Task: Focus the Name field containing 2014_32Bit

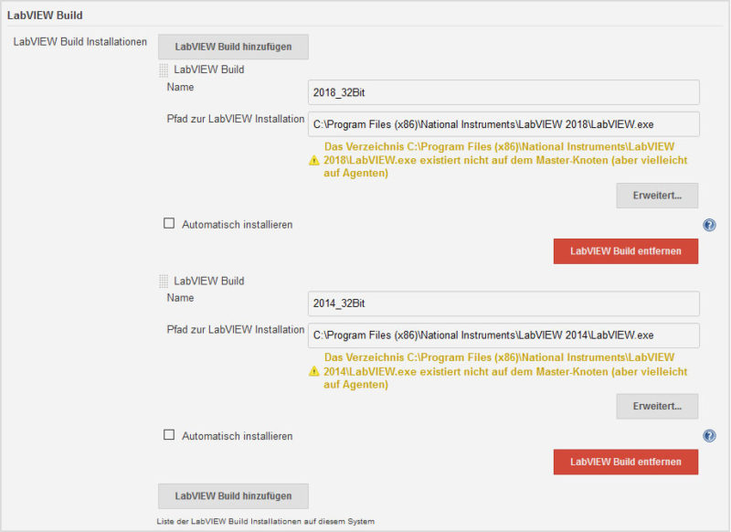Action: tap(503, 303)
